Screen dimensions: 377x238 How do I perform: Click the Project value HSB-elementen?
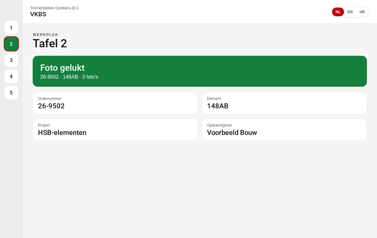[62, 133]
